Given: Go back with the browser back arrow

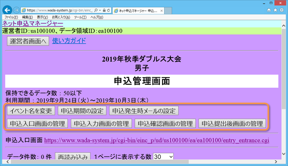Looking at the screenshot, I should point(7,10).
